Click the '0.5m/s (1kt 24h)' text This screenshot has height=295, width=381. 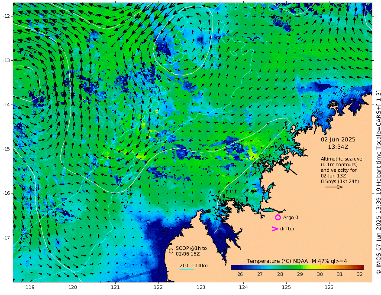click(340, 181)
